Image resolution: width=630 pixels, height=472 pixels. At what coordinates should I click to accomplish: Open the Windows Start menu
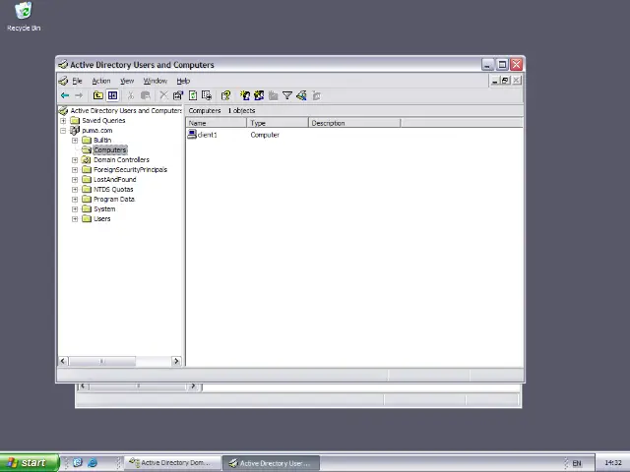click(x=30, y=463)
